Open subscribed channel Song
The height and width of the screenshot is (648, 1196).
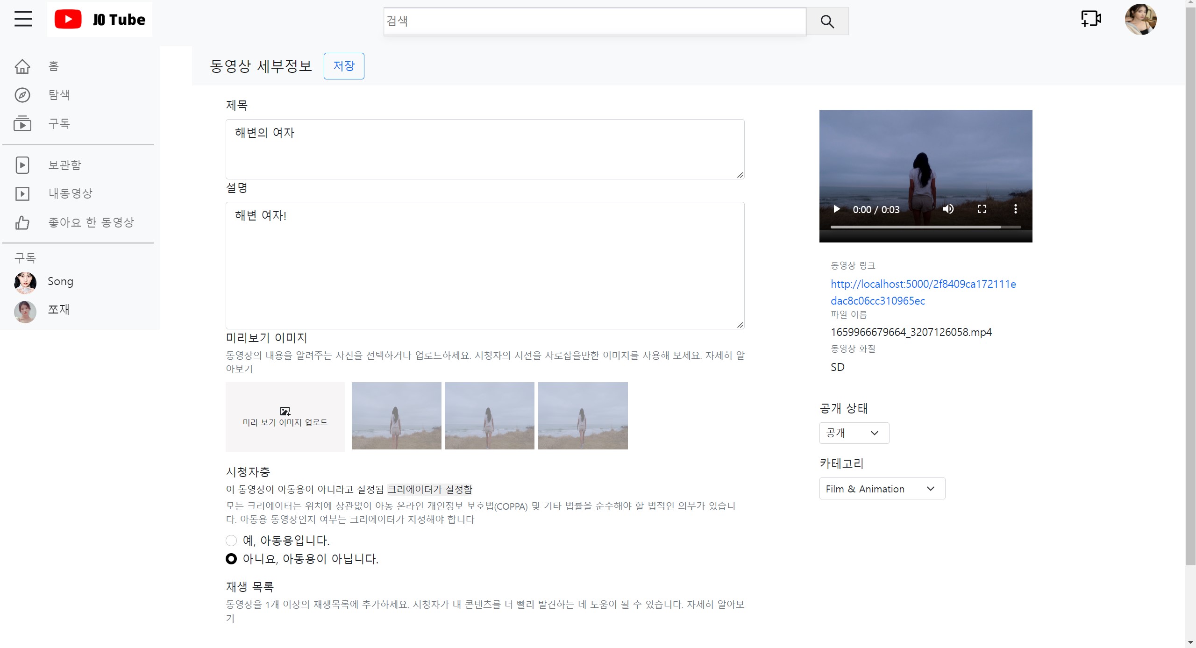60,281
